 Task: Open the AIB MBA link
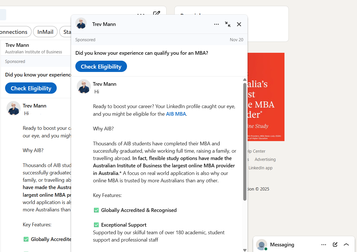[176, 114]
